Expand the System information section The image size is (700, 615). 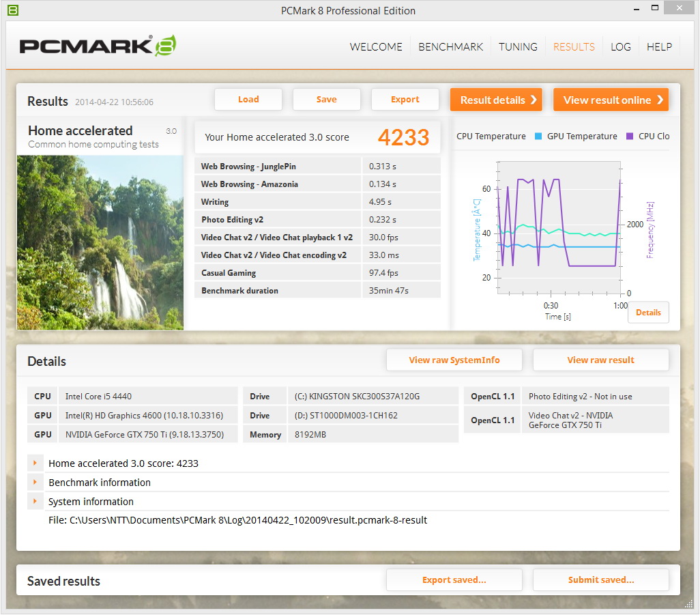pyautogui.click(x=35, y=501)
